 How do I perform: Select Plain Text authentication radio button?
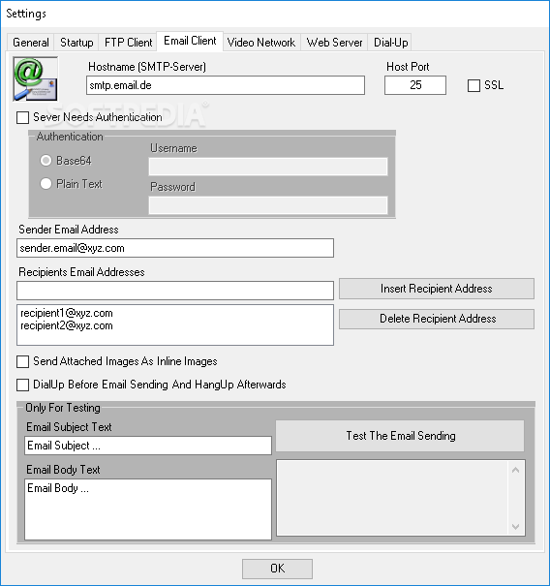point(46,184)
